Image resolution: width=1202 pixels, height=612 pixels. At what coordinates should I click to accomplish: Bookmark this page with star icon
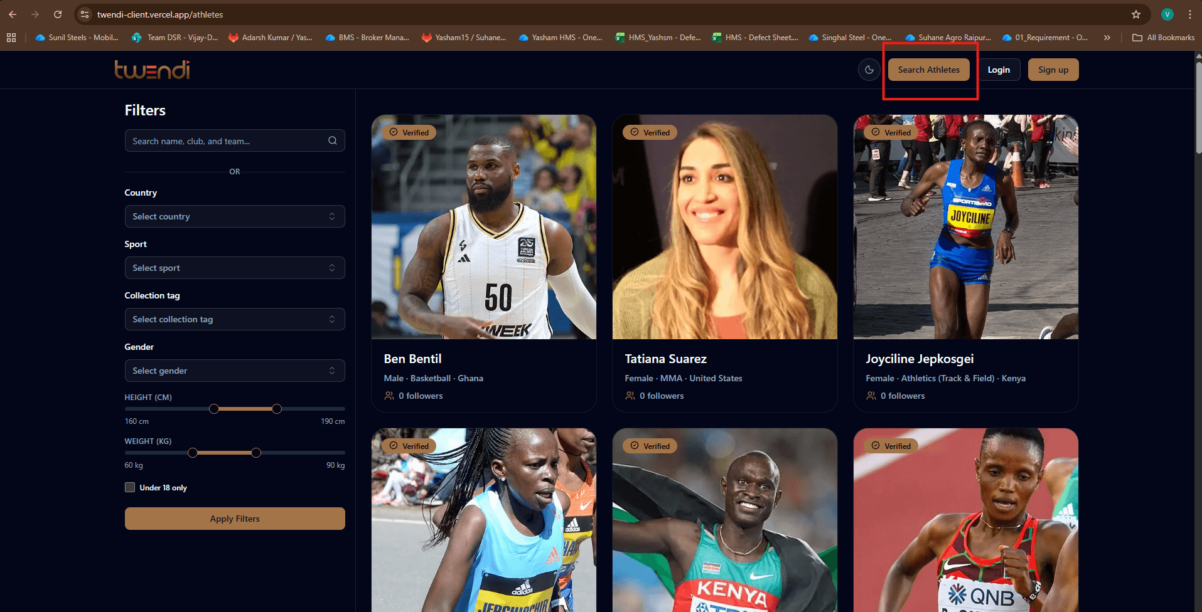click(1135, 14)
